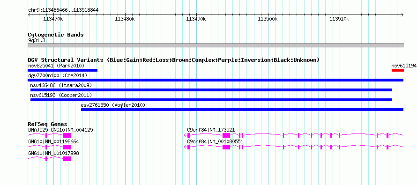Click the 113500k ruler tick label

pos(268,19)
